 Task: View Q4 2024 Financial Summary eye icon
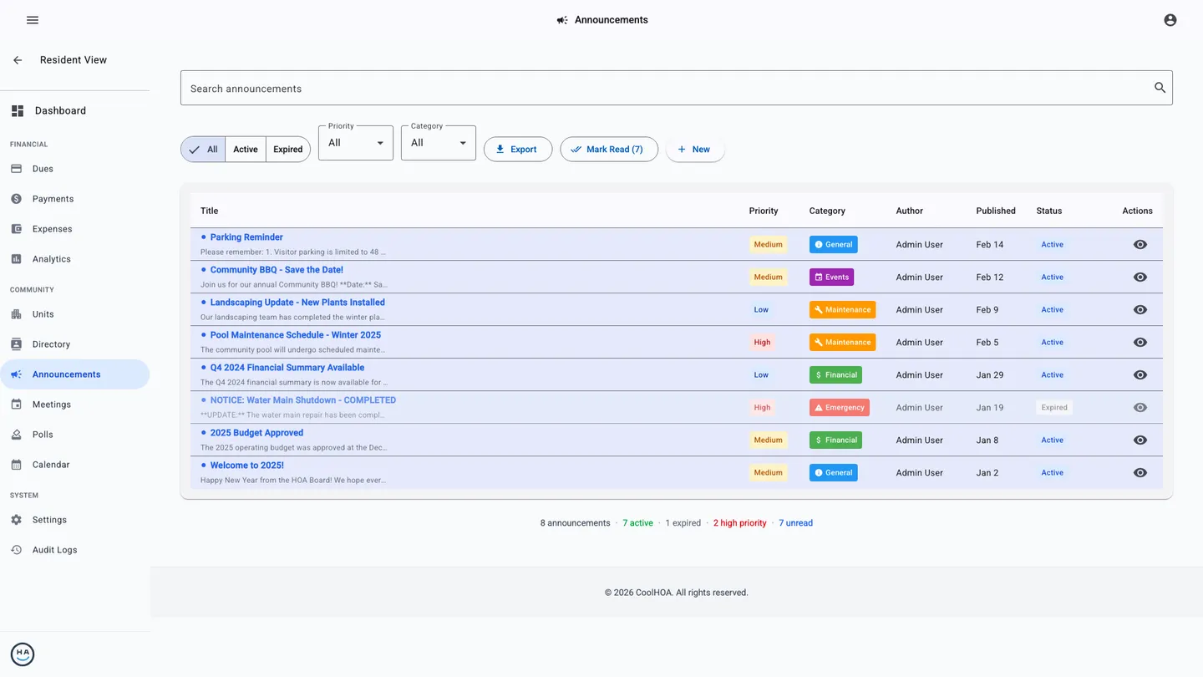tap(1140, 375)
